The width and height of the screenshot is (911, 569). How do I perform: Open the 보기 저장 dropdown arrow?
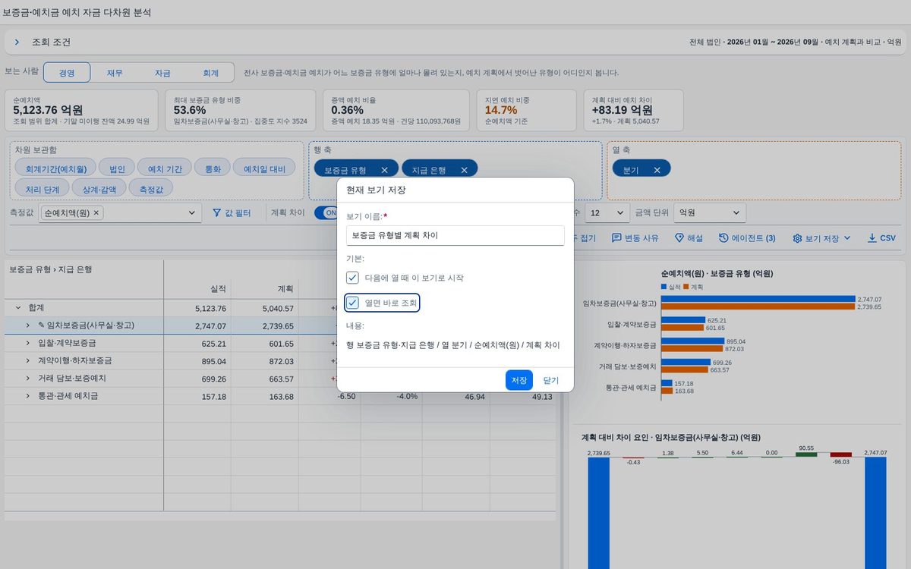pos(848,238)
